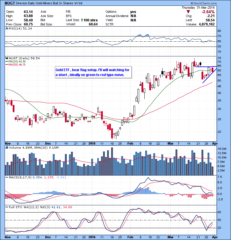Click the Volume value 4,879,182
Viewport: 231px width, 240px height.
click(207, 24)
